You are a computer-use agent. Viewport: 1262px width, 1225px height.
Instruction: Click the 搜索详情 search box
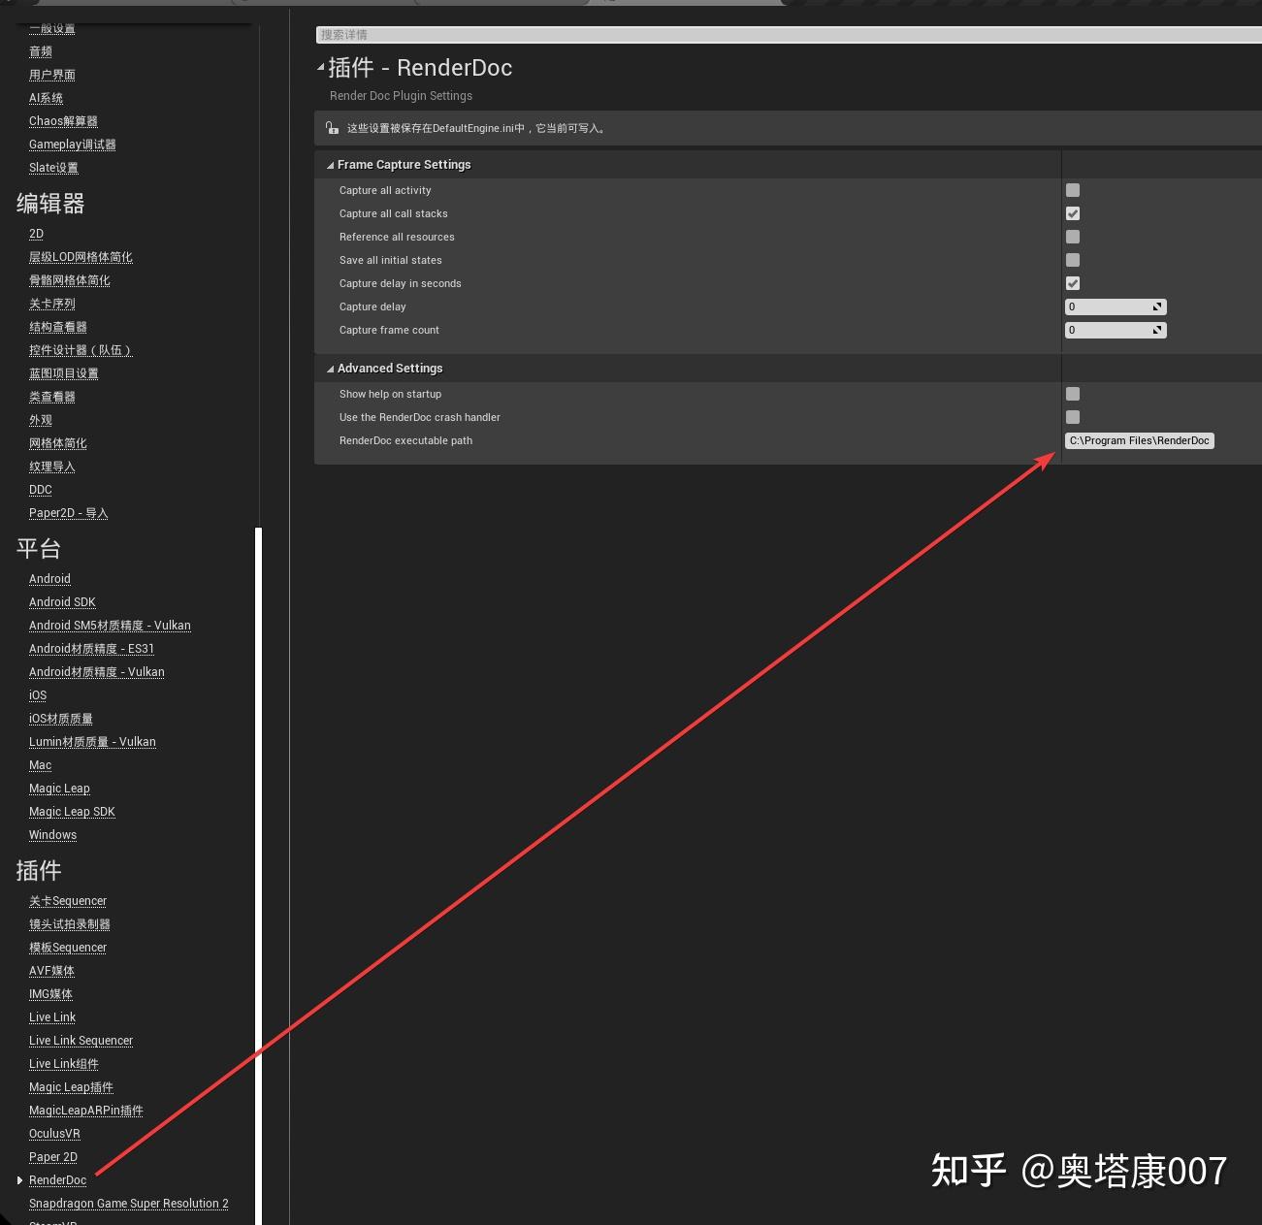(x=789, y=35)
